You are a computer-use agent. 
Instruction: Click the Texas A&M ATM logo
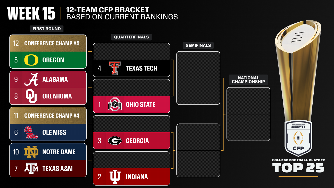[x=31, y=169]
